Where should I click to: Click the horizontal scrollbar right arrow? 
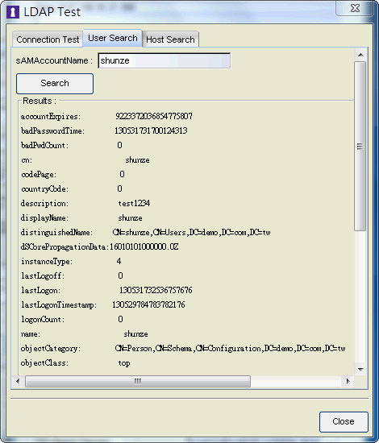click(348, 382)
